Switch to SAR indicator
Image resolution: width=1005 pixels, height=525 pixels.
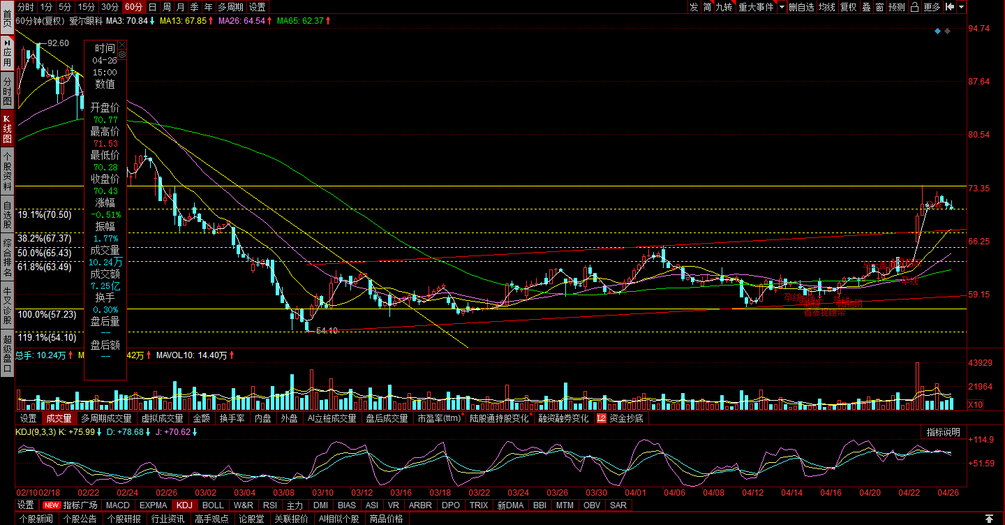pyautogui.click(x=618, y=505)
